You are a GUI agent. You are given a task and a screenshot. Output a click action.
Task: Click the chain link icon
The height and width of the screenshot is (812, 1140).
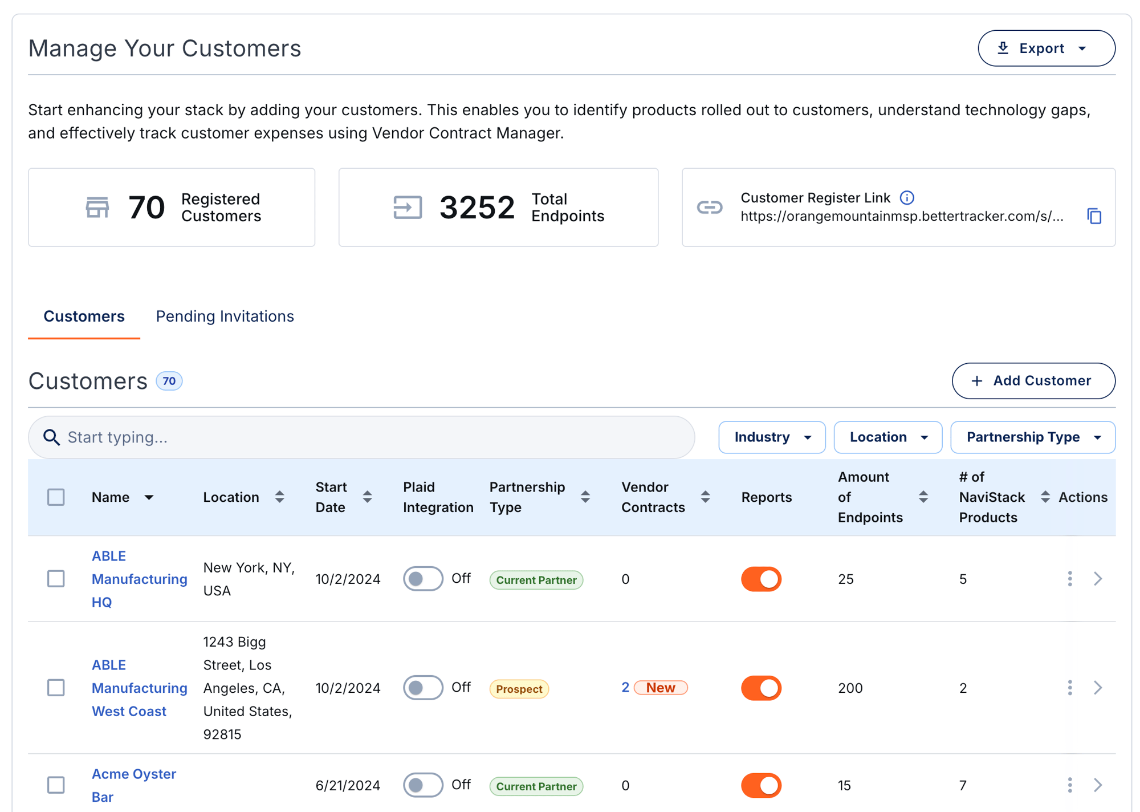(x=710, y=208)
